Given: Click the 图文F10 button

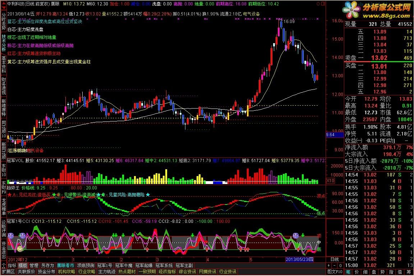Looking at the screenshot, I should coord(335,272).
